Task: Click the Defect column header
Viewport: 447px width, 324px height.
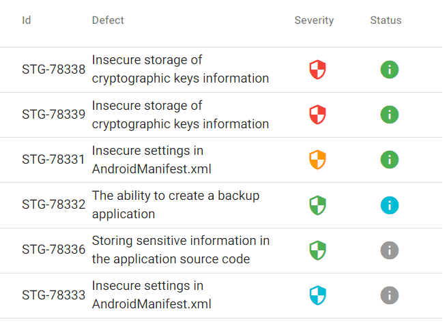Action: 108,20
